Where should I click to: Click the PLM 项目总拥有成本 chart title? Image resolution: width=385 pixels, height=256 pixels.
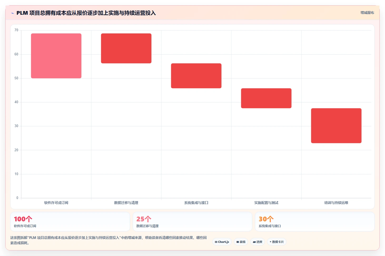point(86,13)
